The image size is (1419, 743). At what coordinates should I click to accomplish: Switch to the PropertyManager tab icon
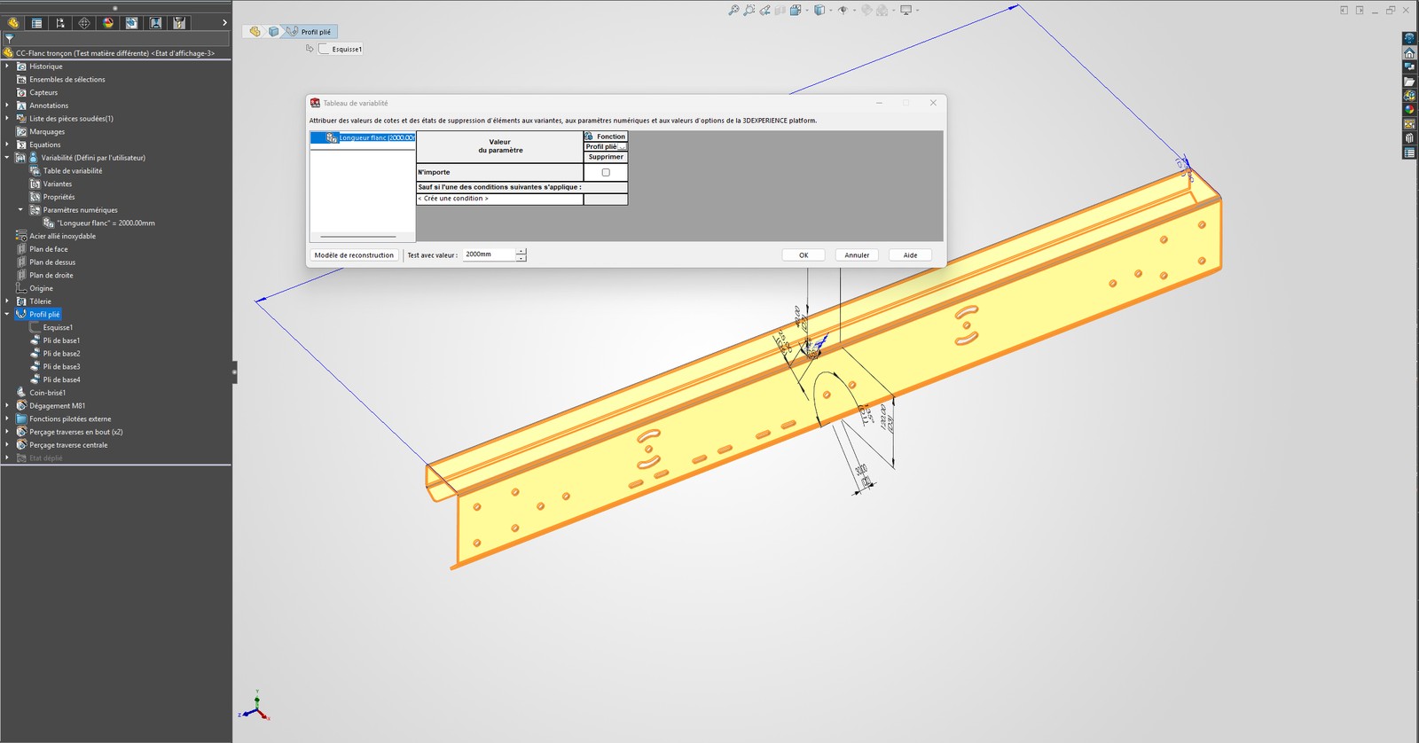click(36, 23)
